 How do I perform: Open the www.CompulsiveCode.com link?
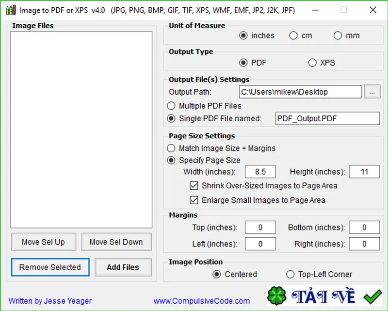coord(202,301)
